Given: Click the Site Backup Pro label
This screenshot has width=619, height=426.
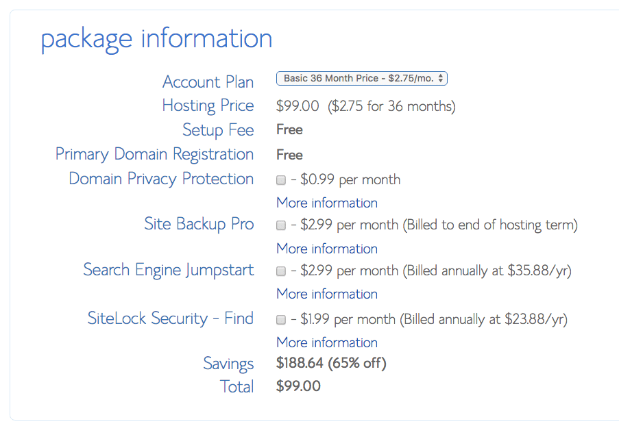Looking at the screenshot, I should coord(199,224).
